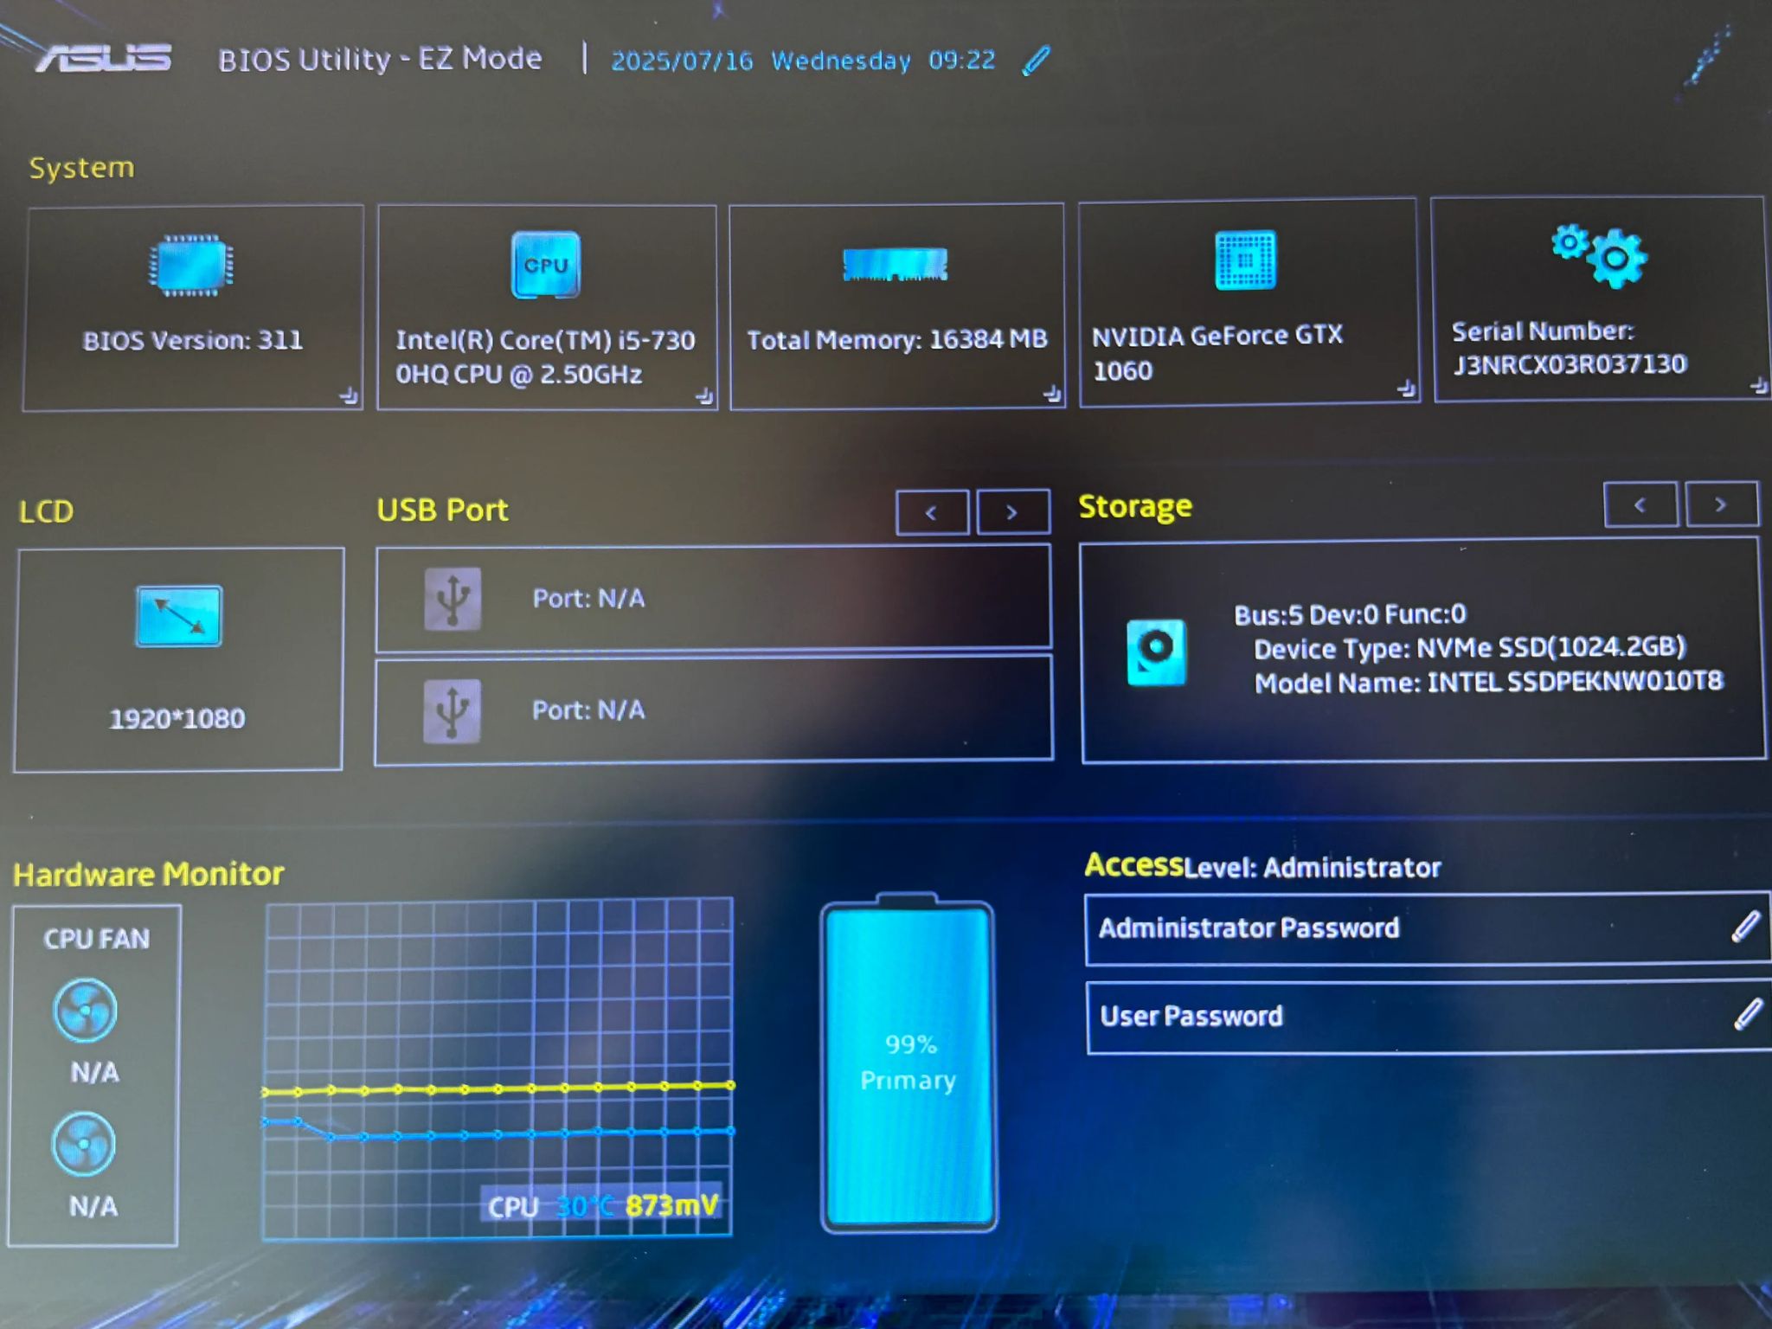Click the CPU temperature voltage graph
The width and height of the screenshot is (1772, 1329).
point(498,1068)
